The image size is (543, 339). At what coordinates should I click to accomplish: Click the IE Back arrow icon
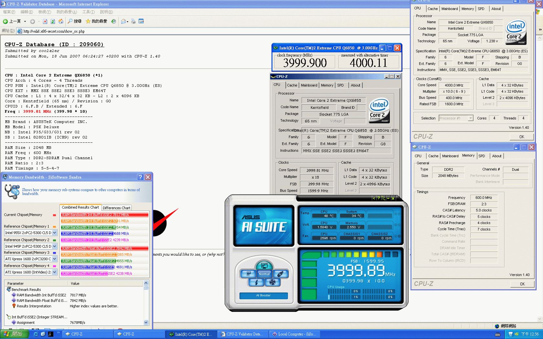point(5,21)
